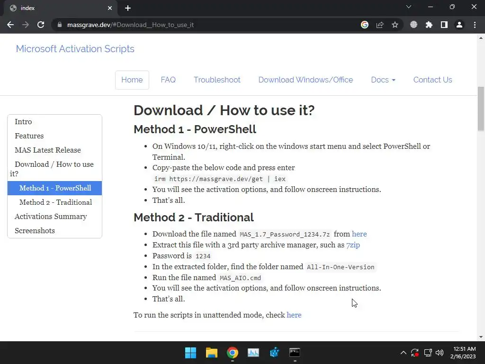Screen dimensions: 485x364
Task: Click 'here' link for unattended mode
Action: (x=294, y=315)
